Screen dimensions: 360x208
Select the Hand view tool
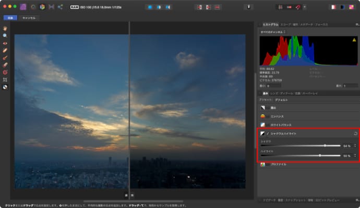[x=5, y=28]
